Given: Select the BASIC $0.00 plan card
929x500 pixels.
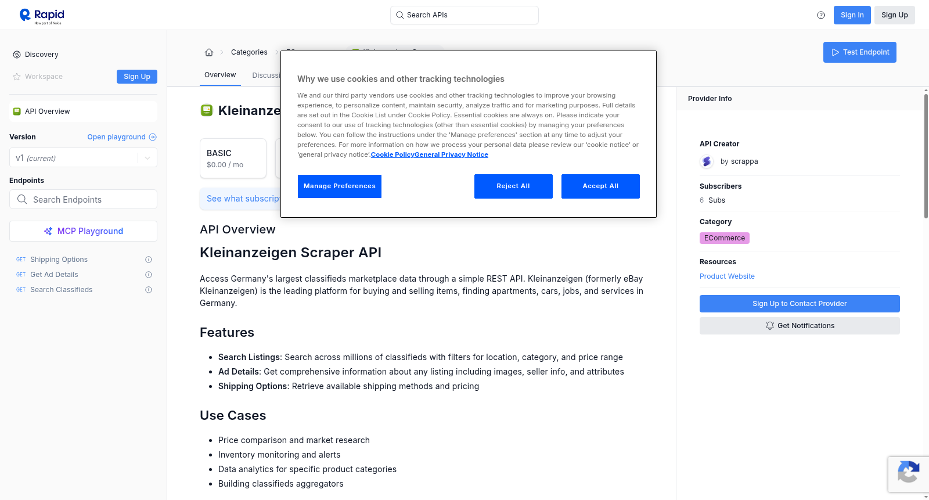Looking at the screenshot, I should [233, 158].
